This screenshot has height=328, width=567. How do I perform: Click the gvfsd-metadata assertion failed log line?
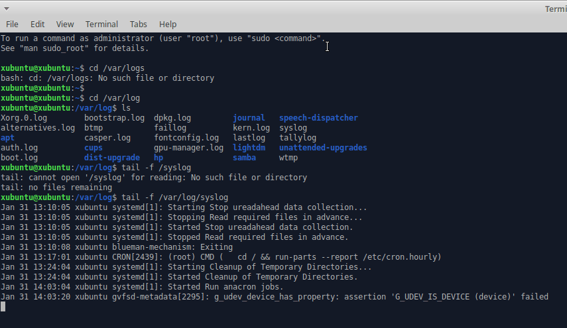coord(274,297)
